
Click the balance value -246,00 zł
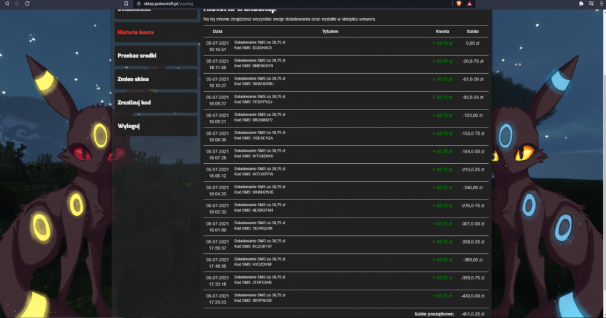point(473,187)
